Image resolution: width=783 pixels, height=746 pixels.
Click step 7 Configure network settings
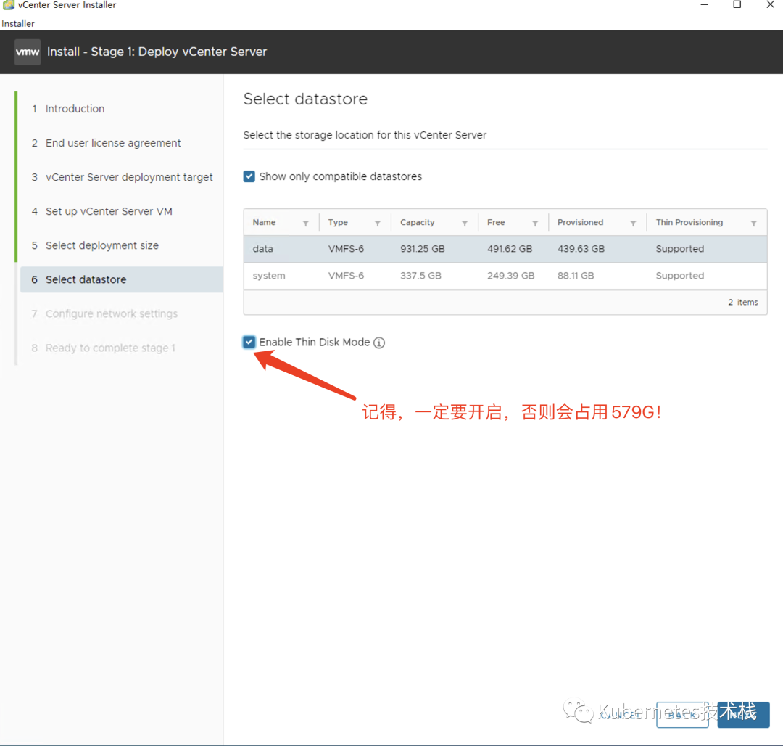112,313
